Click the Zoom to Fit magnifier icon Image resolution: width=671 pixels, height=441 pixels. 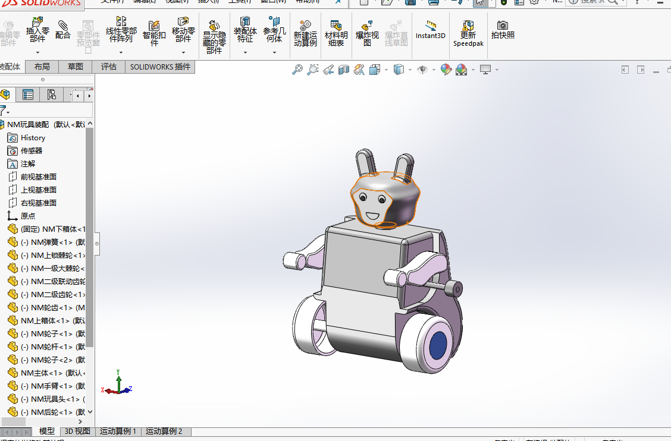297,70
